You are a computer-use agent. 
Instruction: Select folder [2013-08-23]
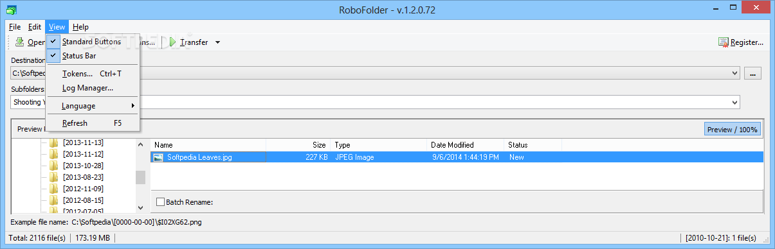tap(83, 177)
